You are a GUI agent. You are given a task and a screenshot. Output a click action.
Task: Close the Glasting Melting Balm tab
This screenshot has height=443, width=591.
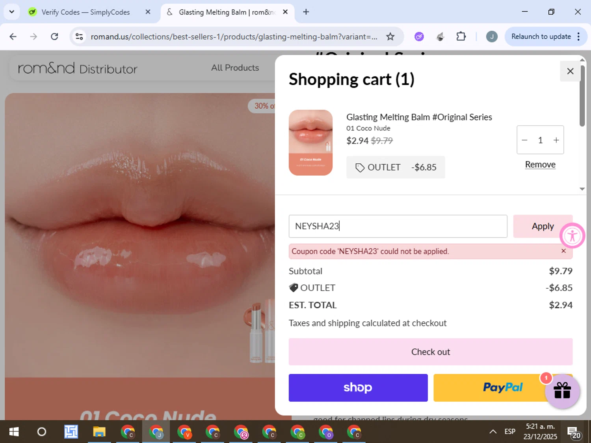[285, 12]
